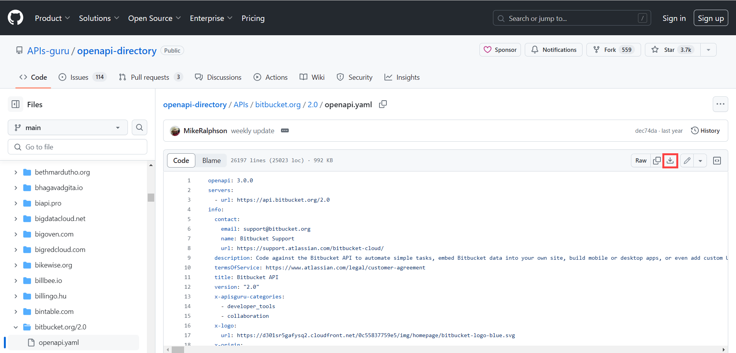Copy the file path icon

tap(383, 105)
